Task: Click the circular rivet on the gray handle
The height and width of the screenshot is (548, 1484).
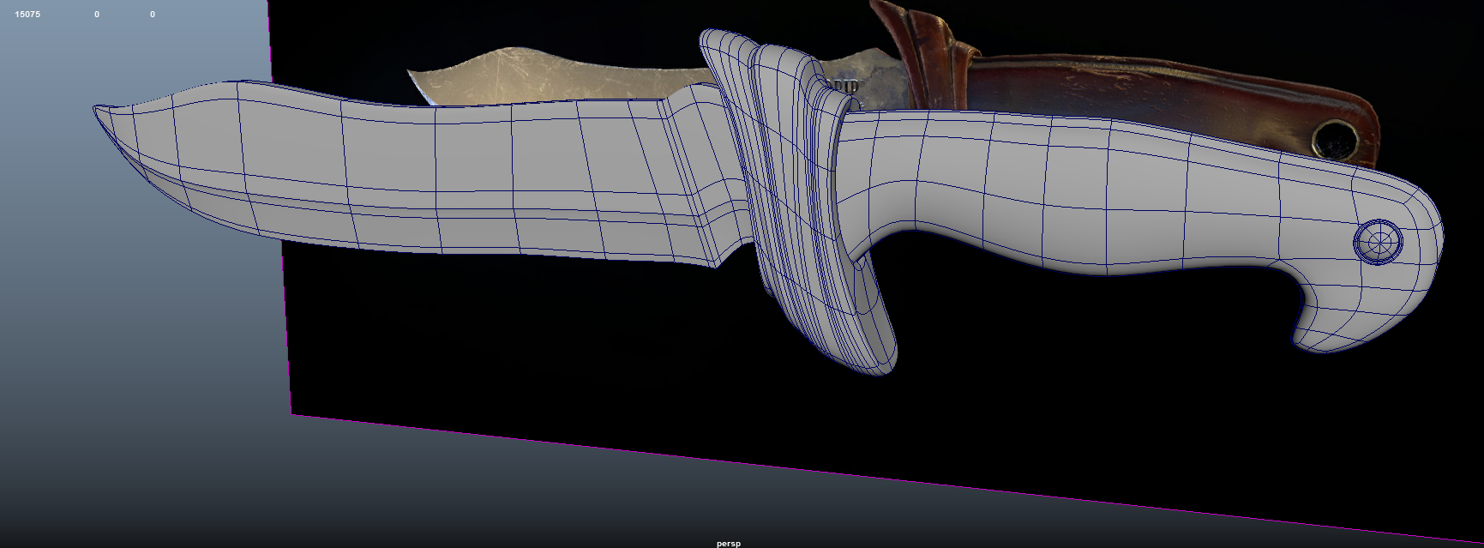Action: [1379, 242]
